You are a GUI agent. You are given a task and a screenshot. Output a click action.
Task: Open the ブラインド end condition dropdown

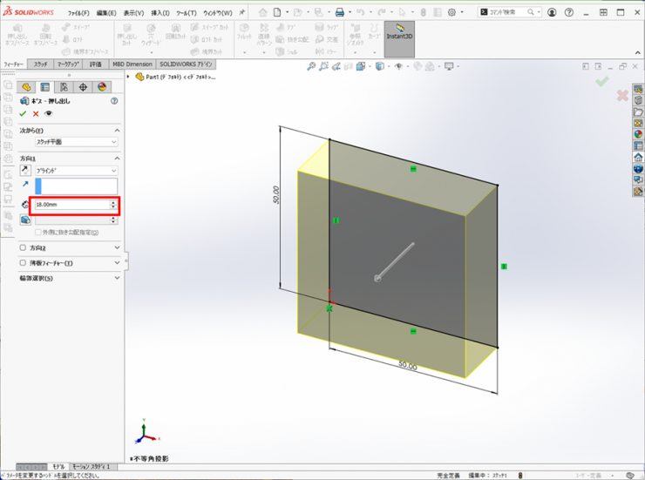pyautogui.click(x=75, y=171)
